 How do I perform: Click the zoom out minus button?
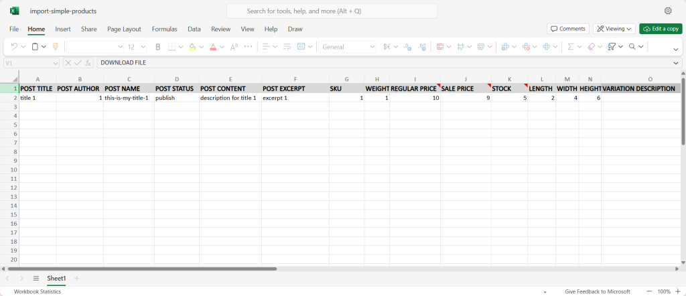(649, 291)
